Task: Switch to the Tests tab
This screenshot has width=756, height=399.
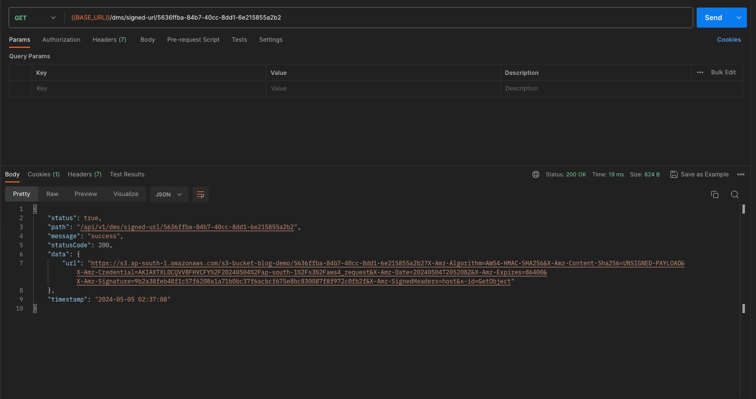Action: (239, 39)
